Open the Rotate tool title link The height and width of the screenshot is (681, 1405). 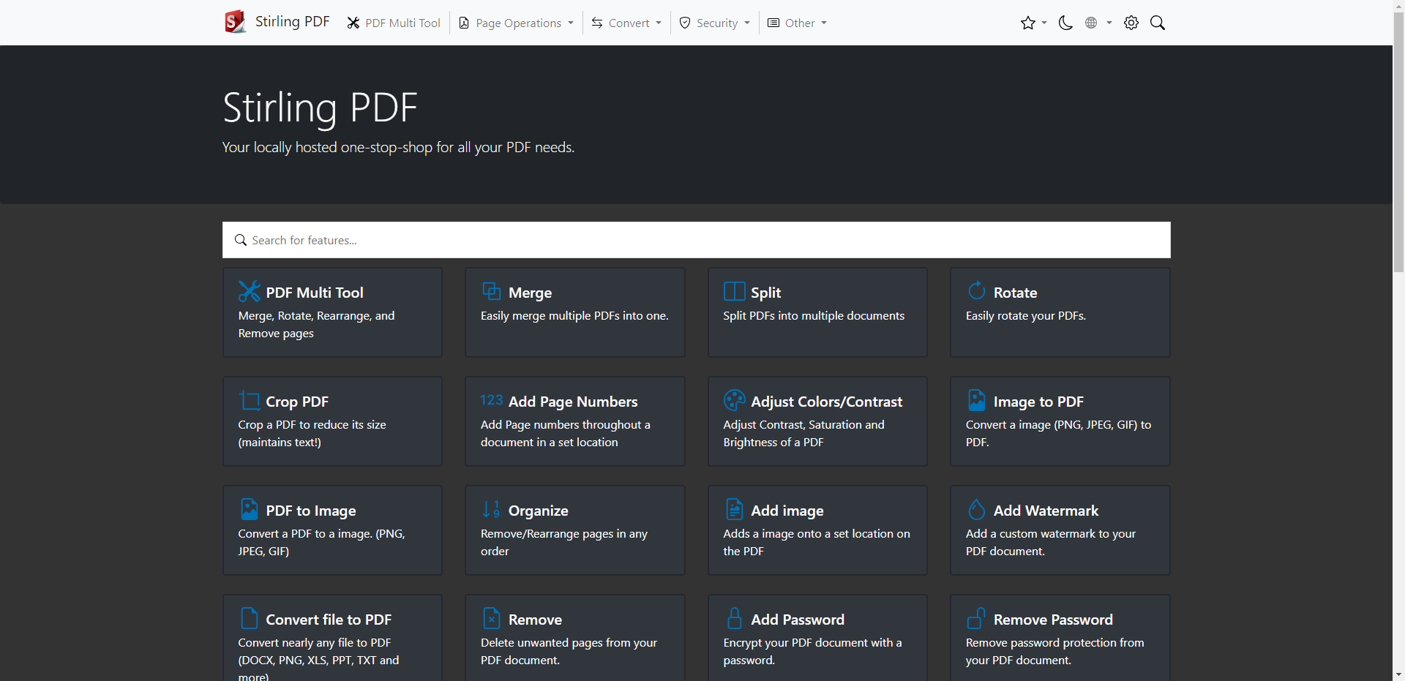click(1015, 293)
